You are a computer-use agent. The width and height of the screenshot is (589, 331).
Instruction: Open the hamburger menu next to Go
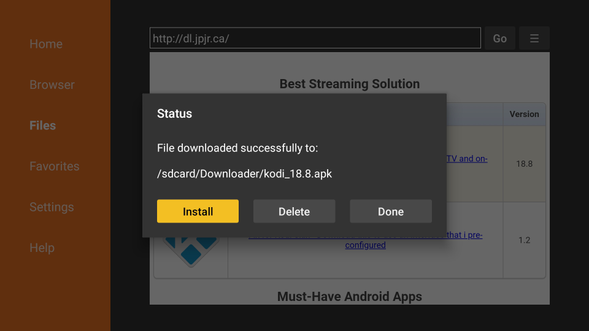point(534,38)
